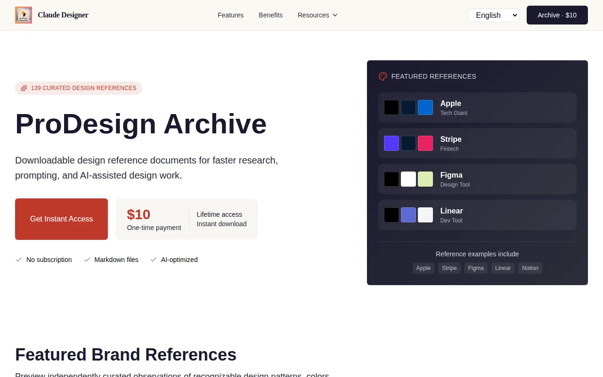Click the Stripe tag chip
The width and height of the screenshot is (603, 377).
pos(449,268)
